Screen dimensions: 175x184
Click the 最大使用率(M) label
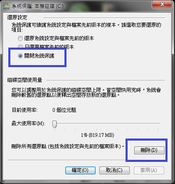coord(28,124)
